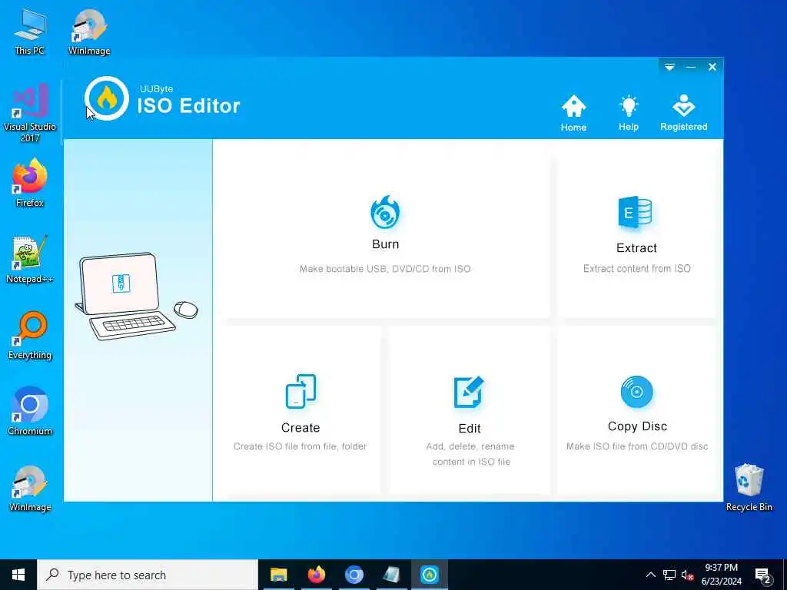The width and height of the screenshot is (787, 590).
Task: Open the title bar dropdown menu arrow
Action: tap(669, 67)
